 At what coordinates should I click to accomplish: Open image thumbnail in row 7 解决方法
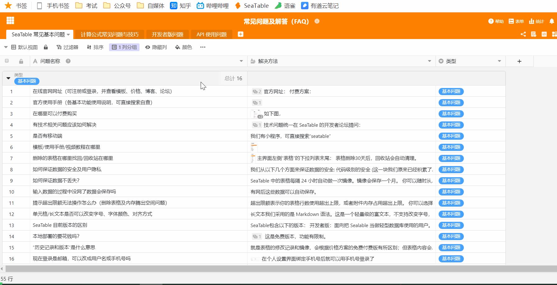[x=253, y=158]
